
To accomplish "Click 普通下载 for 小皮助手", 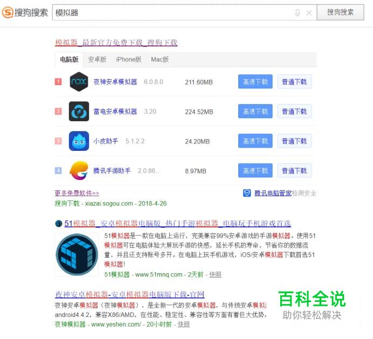I will click(x=294, y=141).
